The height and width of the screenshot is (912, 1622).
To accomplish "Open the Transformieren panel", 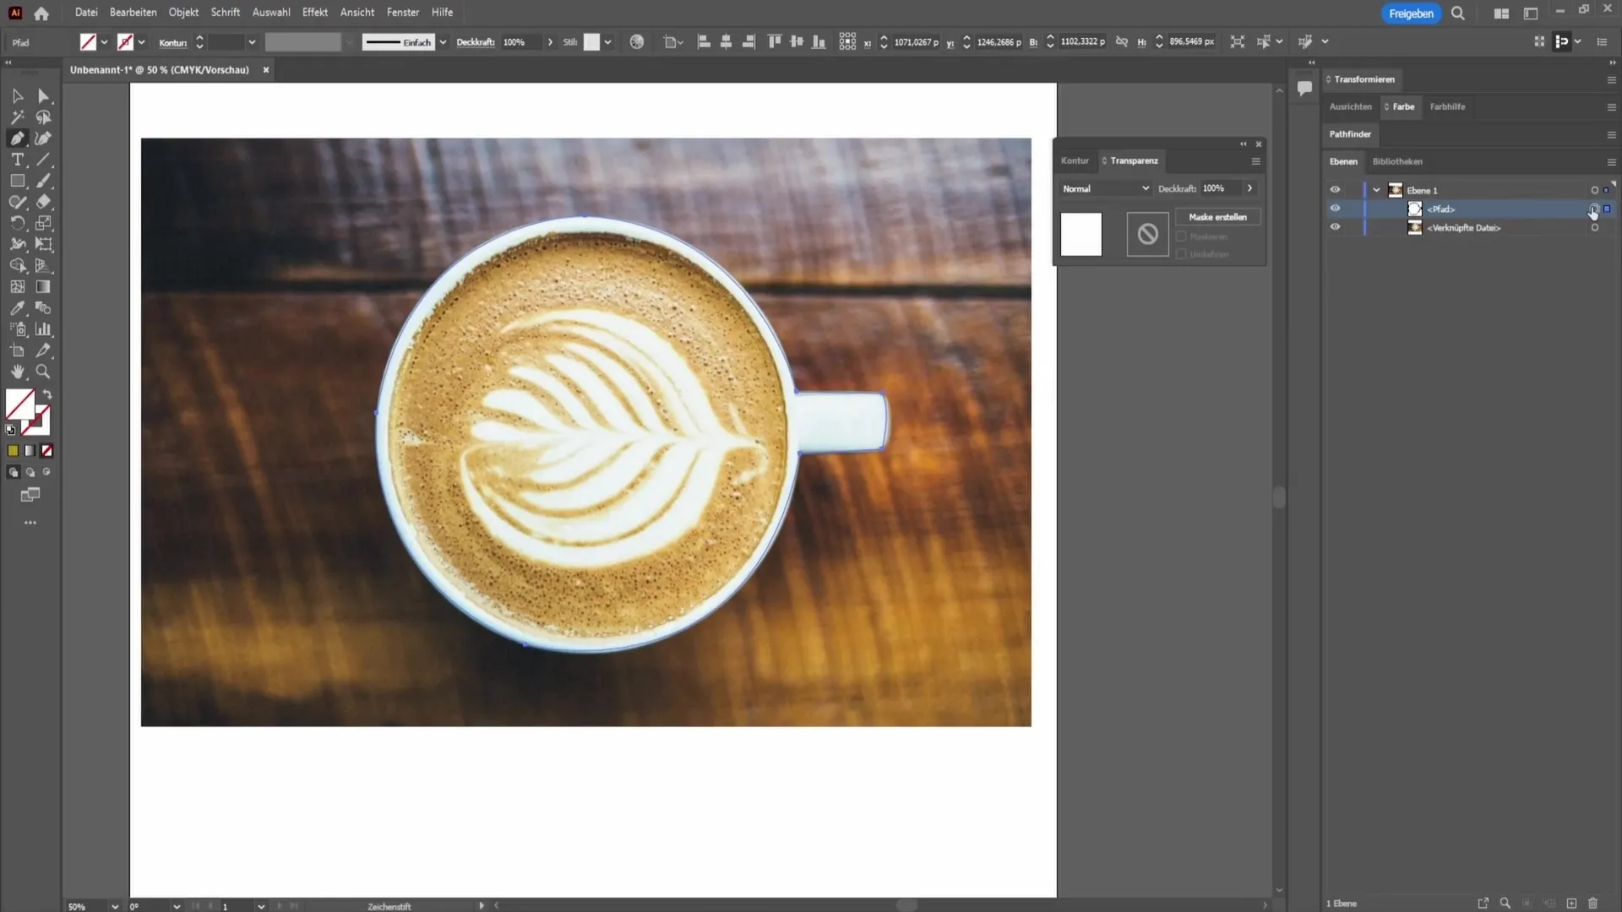I will 1363,79.
